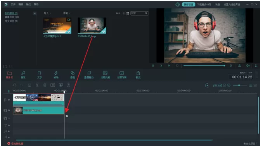Undo the last timeline edit
Viewport: 260px width, 146px height.
[14, 85]
